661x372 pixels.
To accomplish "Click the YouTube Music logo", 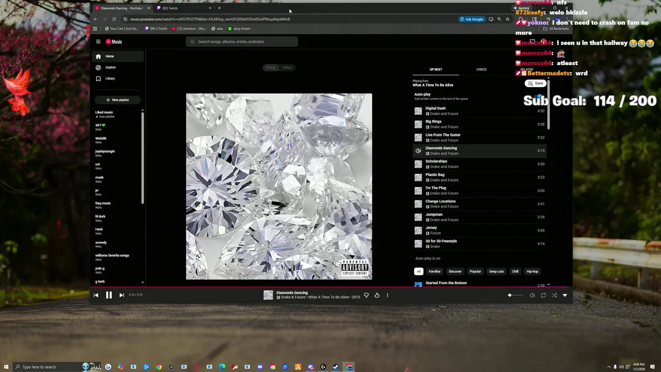I will coord(114,42).
